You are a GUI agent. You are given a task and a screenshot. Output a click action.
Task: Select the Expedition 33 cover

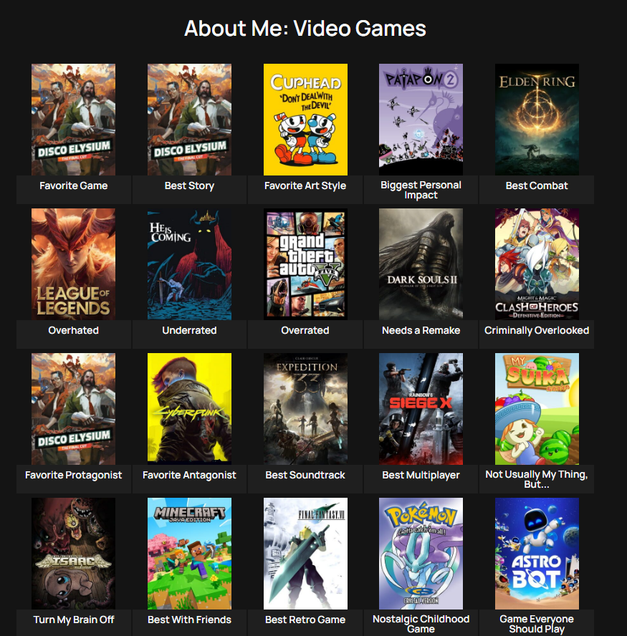coord(305,409)
